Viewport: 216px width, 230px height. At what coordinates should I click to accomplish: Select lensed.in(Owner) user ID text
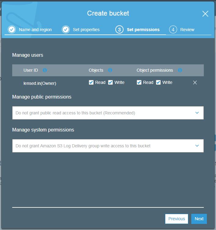pos(40,83)
